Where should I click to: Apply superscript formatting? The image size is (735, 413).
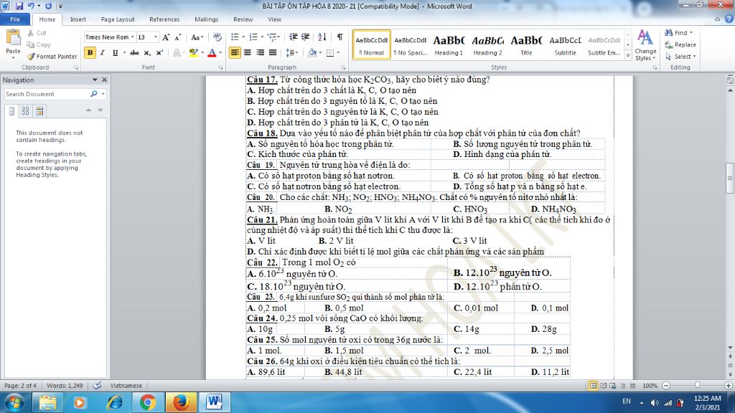tap(159, 53)
